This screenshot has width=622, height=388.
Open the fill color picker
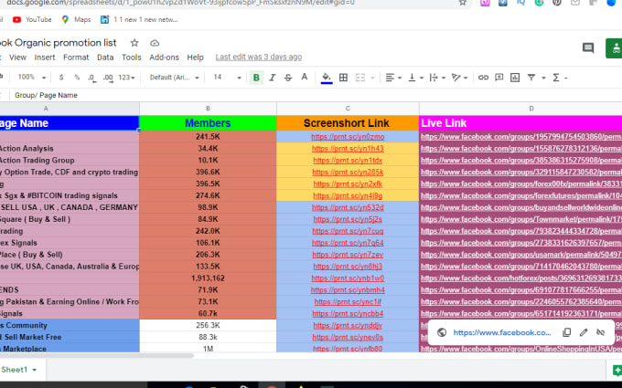tap(327, 78)
